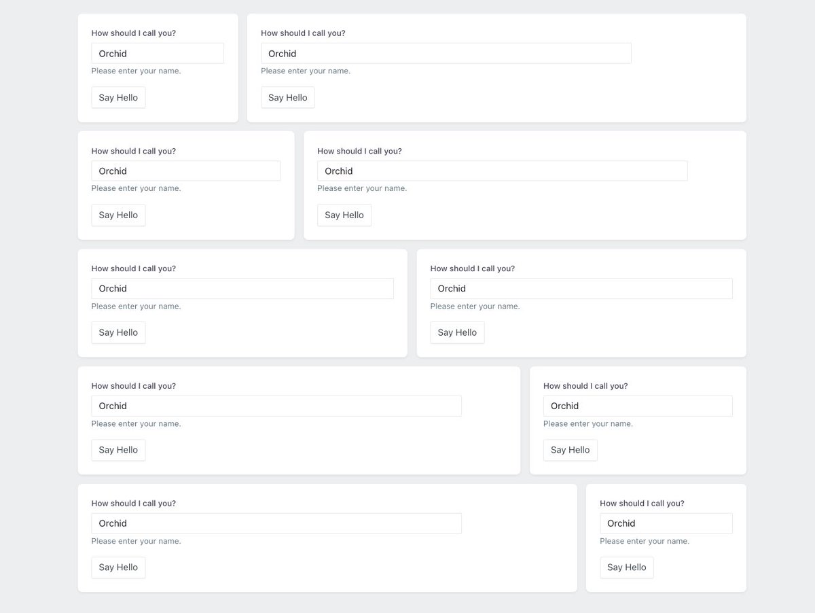The image size is (815, 613).
Task: Focus the Orchid input in middle-row left card
Action: [242, 288]
